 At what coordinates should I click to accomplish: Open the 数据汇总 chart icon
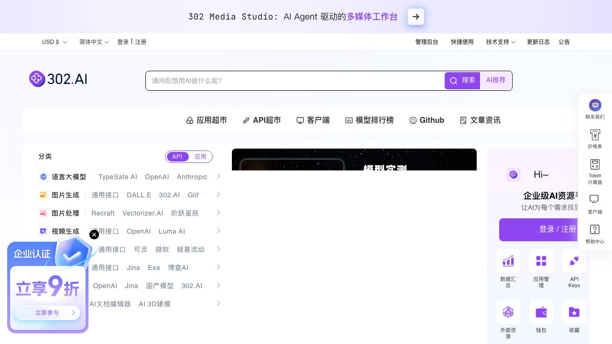(508, 261)
